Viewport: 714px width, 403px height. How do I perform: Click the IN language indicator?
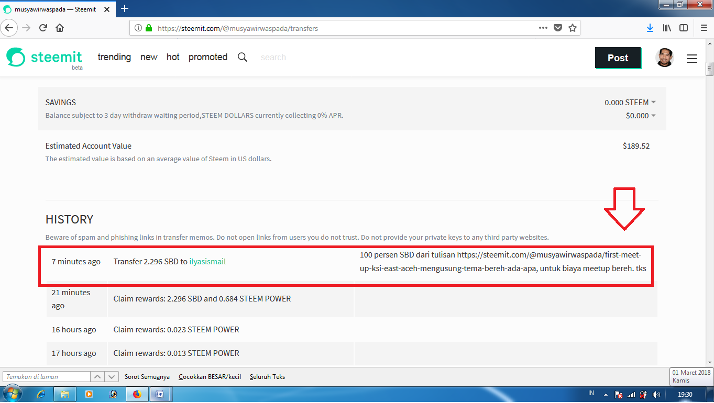pos(591,393)
